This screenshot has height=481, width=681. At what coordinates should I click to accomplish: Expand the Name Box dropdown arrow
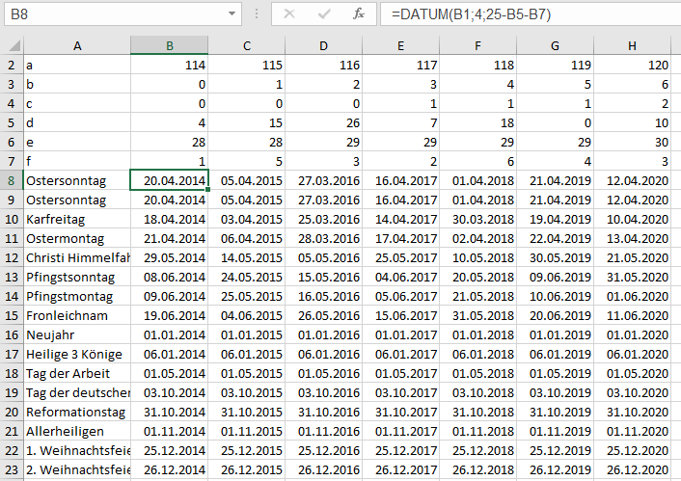click(x=232, y=14)
